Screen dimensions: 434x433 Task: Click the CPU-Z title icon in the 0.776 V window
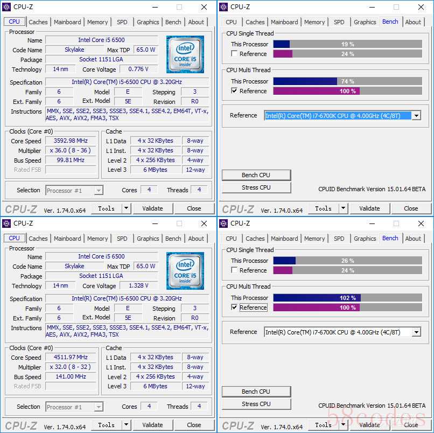click(x=6, y=7)
